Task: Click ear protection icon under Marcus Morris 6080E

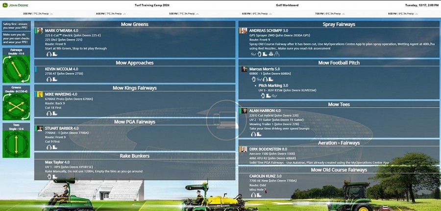Action: point(265,79)
